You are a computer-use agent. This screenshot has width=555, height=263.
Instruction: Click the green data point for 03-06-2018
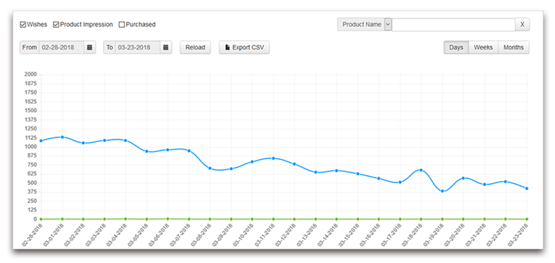pos(168,219)
